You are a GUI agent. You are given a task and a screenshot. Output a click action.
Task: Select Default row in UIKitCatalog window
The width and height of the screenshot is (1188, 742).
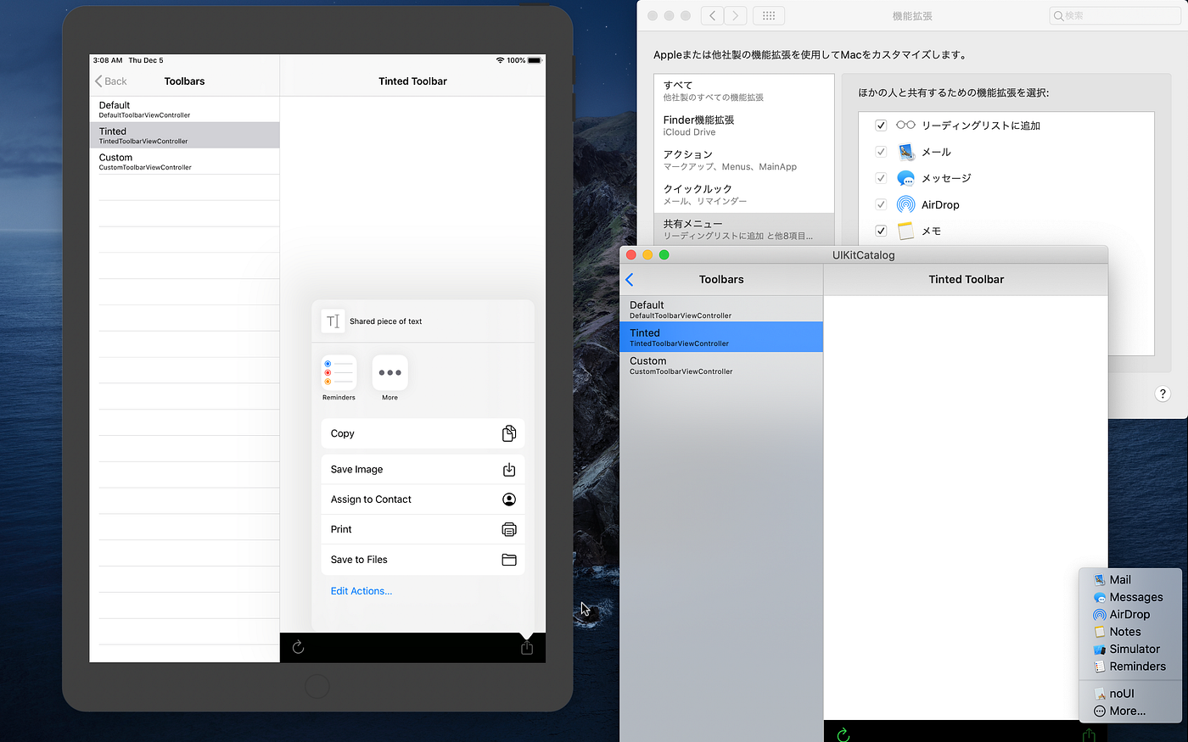point(721,310)
